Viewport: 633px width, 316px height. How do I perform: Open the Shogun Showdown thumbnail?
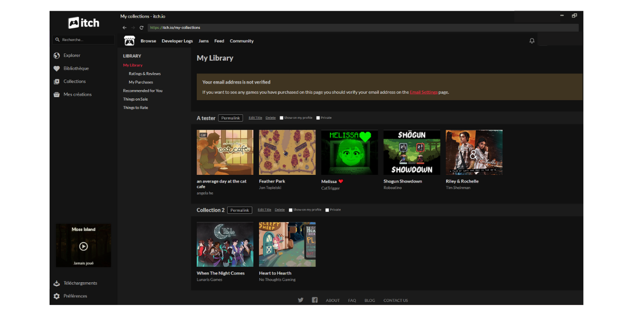(x=412, y=152)
